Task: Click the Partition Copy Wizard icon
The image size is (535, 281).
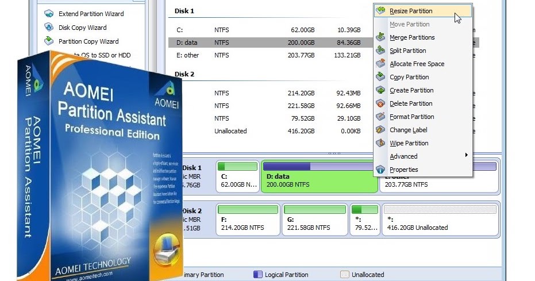Action: [49, 41]
